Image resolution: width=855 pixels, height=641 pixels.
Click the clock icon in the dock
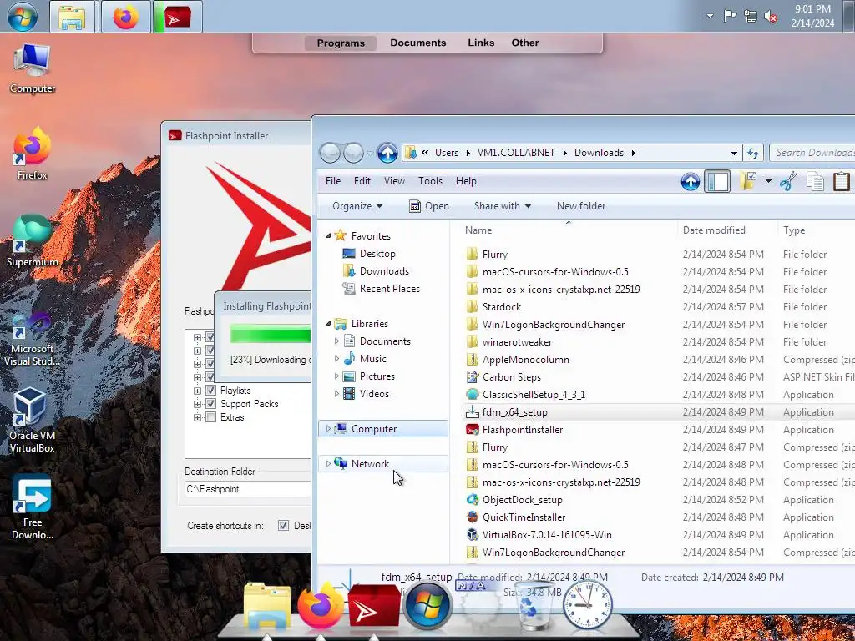(587, 605)
